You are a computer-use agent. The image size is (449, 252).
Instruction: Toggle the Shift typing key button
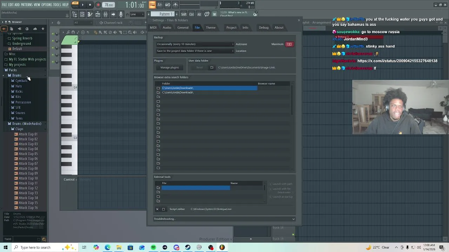[184, 14]
